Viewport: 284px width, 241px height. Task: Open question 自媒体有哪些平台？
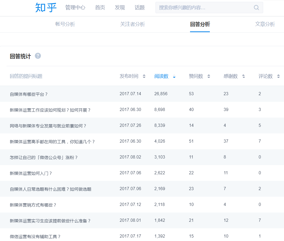pyautogui.click(x=29, y=94)
